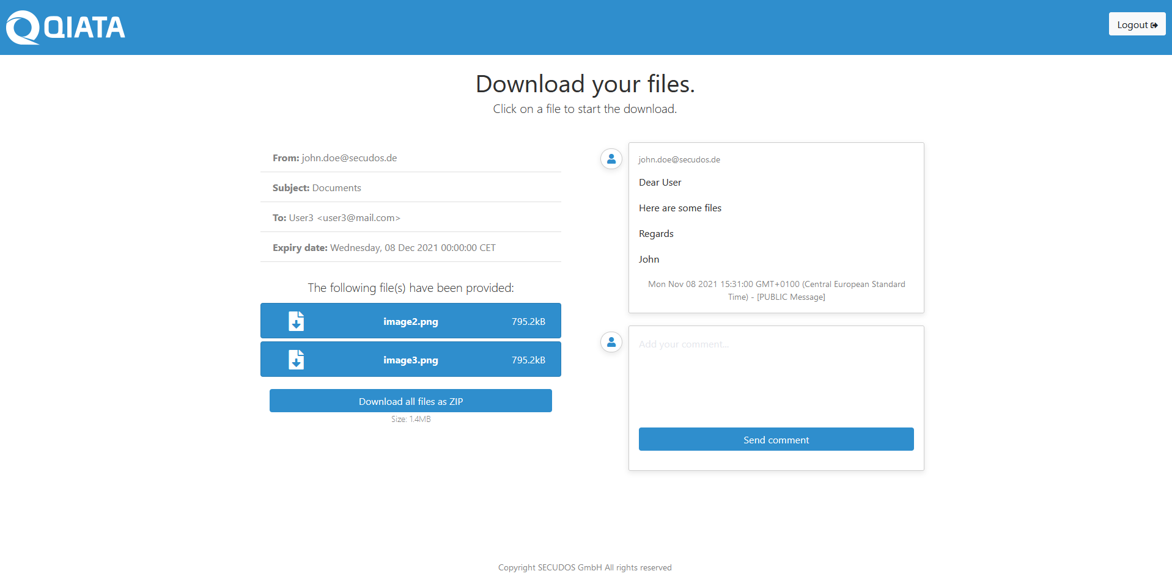Select John's message card
The width and height of the screenshot is (1172, 582).
776,227
